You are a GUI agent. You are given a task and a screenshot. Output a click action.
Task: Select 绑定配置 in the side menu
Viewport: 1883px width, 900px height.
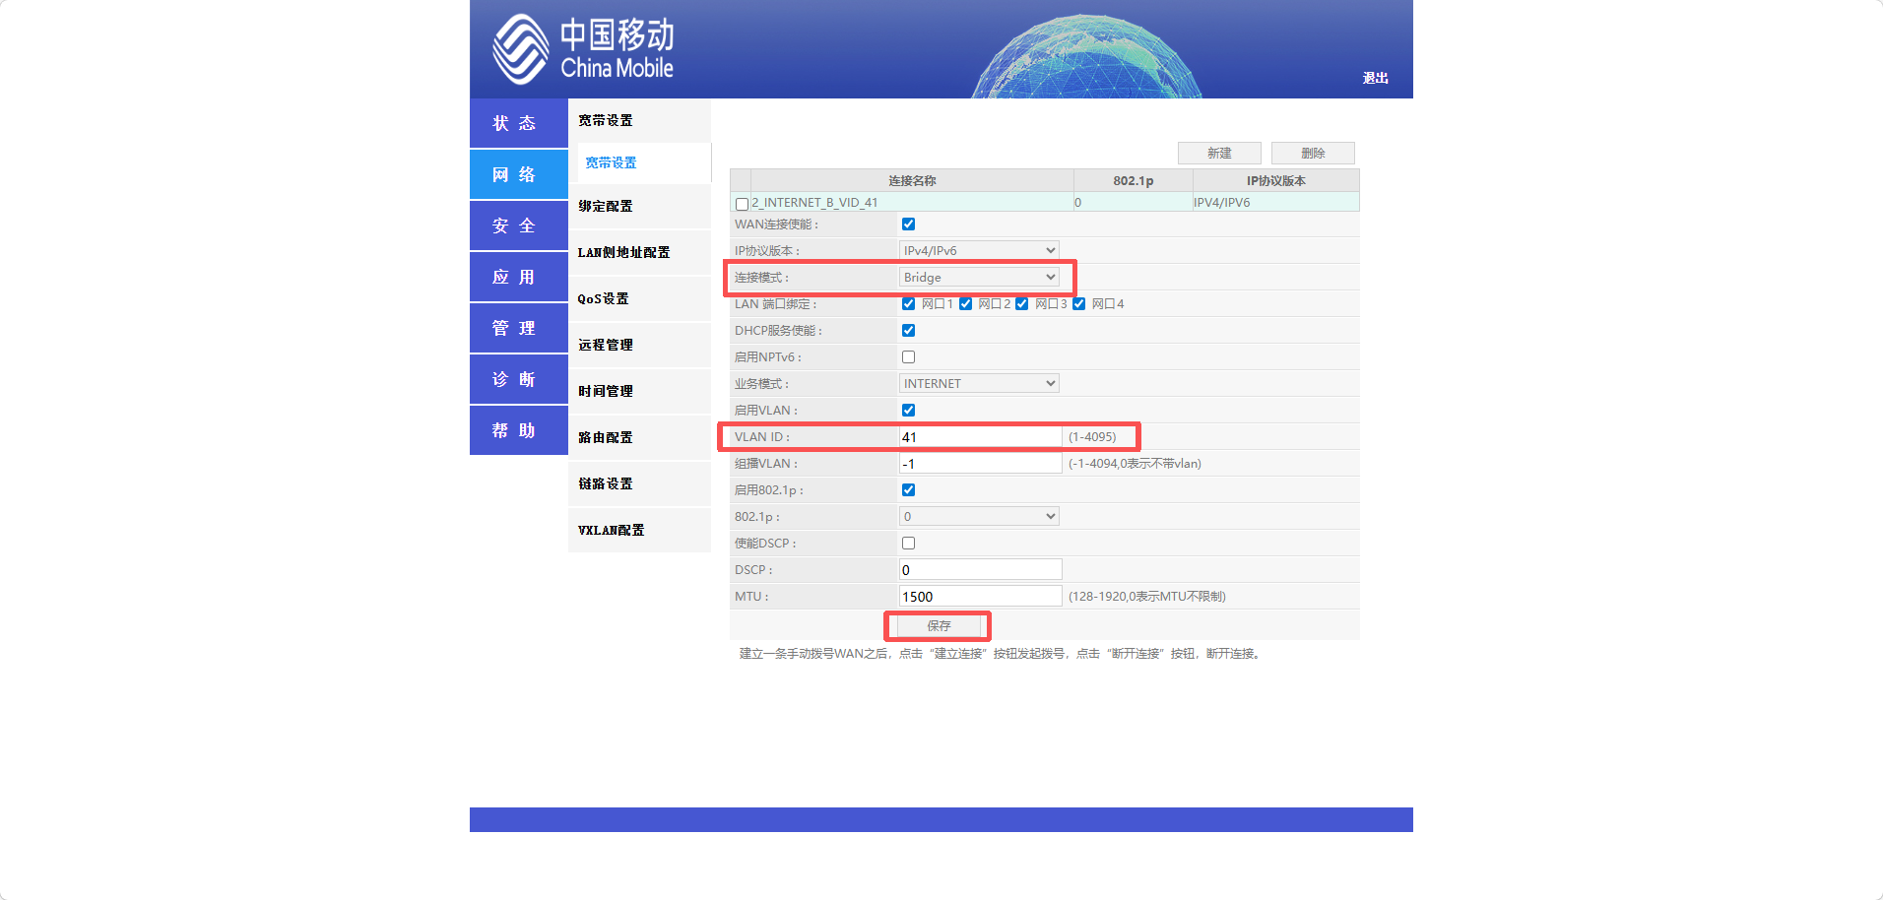(606, 207)
